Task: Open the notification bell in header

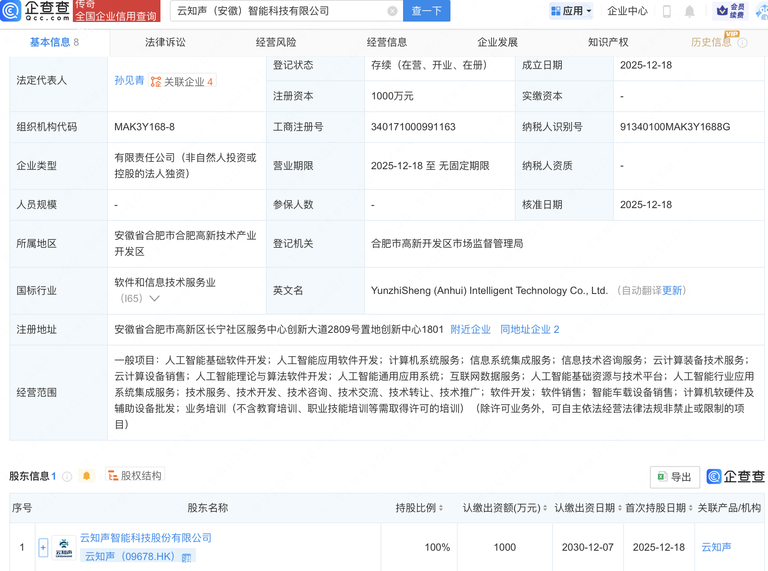Action: pos(689,11)
